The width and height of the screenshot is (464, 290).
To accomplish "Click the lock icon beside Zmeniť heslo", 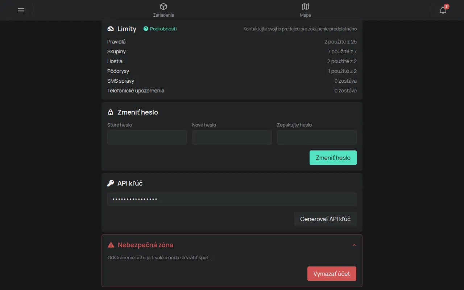I will [111, 112].
